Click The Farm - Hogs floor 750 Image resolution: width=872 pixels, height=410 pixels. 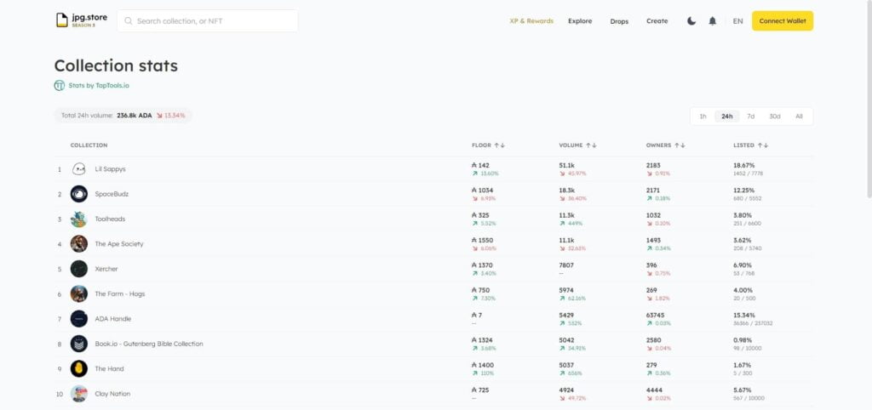point(480,291)
